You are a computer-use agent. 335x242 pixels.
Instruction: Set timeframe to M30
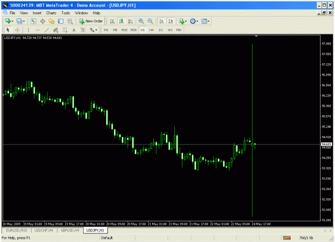(x=133, y=30)
